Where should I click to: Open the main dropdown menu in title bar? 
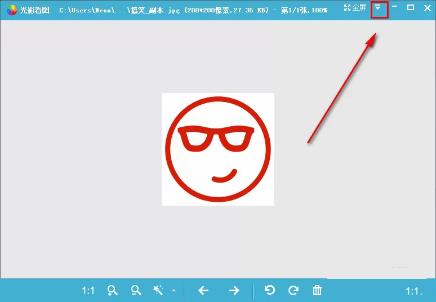point(377,7)
